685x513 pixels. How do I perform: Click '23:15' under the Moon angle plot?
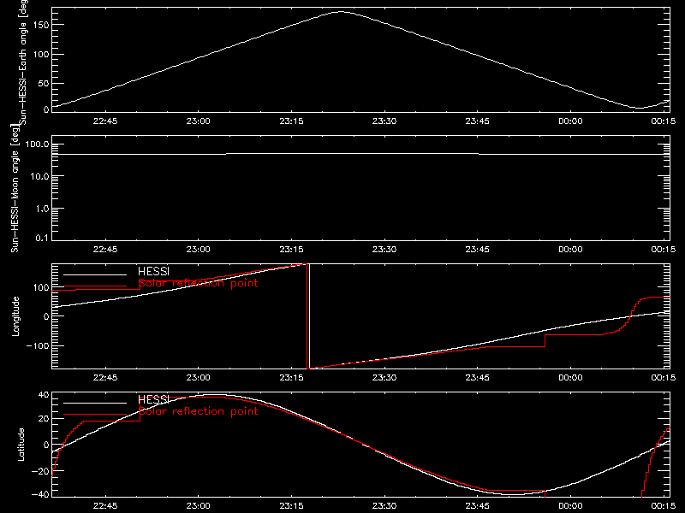[291, 250]
